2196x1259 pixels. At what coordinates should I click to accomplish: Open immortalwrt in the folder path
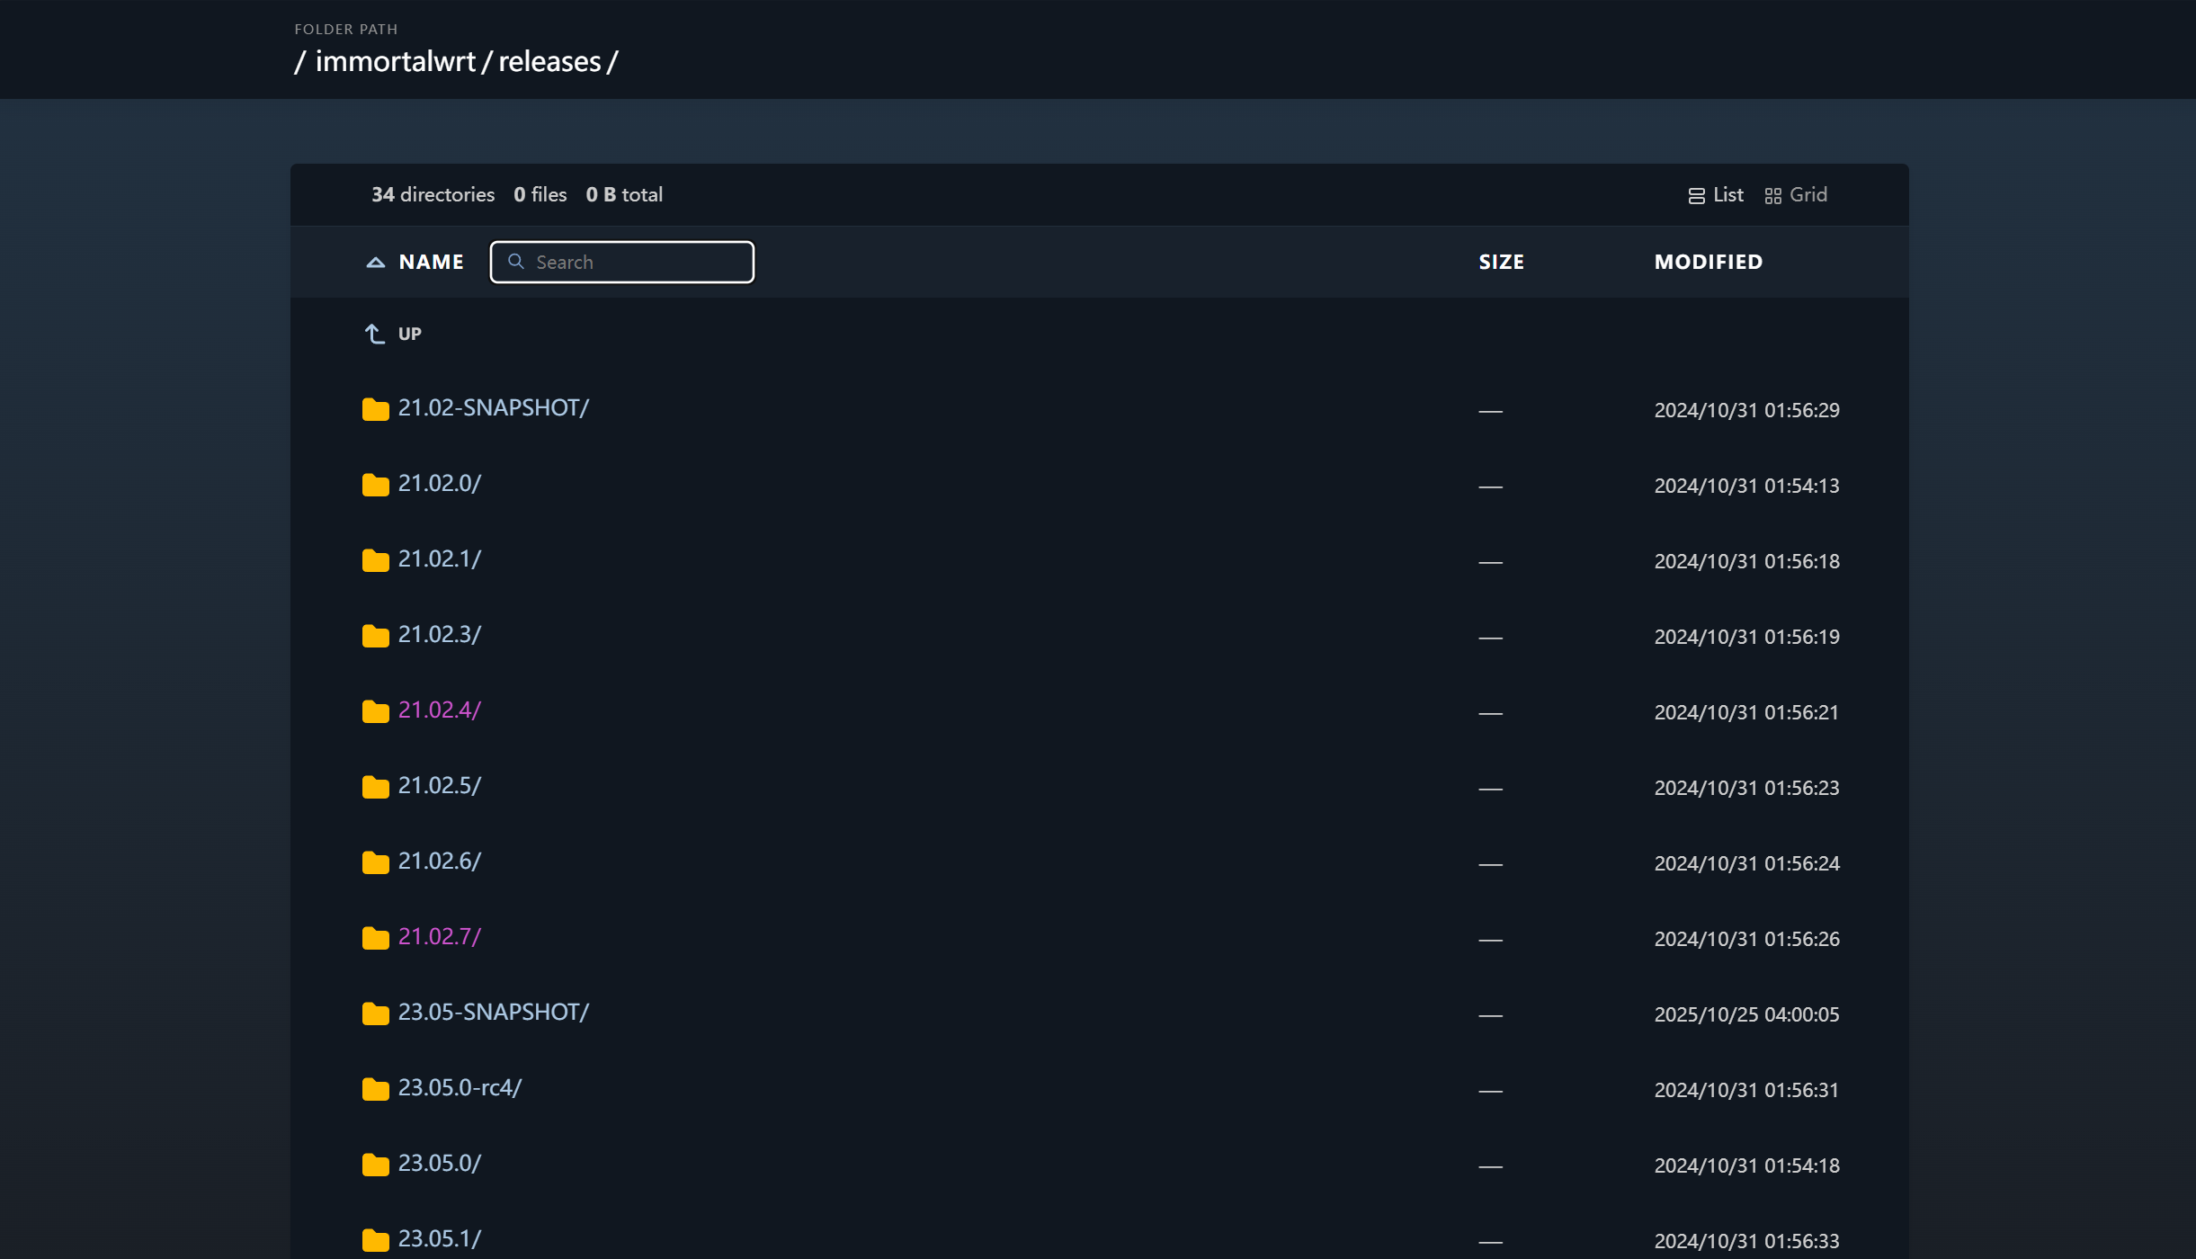395,61
